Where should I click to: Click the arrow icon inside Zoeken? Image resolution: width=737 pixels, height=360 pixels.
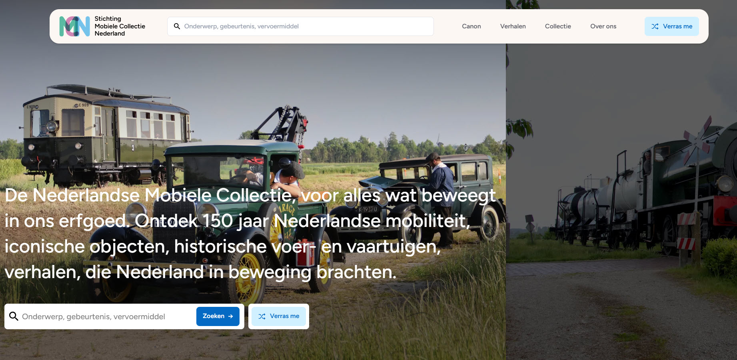tap(231, 316)
